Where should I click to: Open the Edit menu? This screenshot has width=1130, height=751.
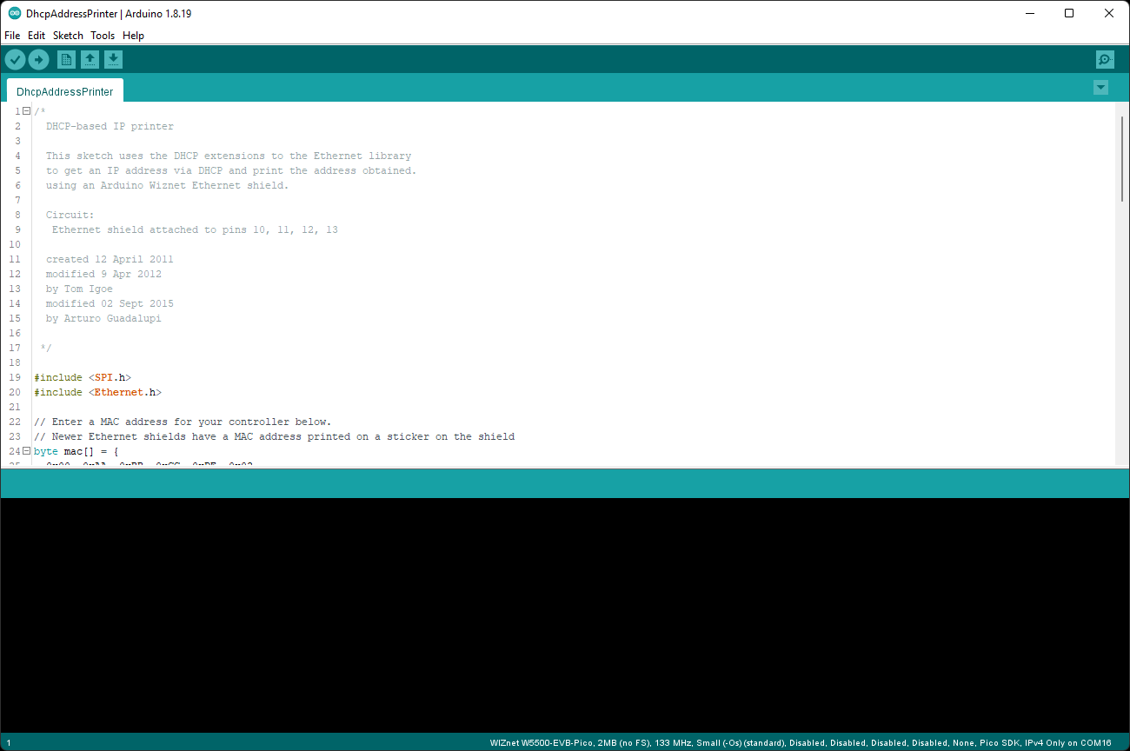[36, 35]
